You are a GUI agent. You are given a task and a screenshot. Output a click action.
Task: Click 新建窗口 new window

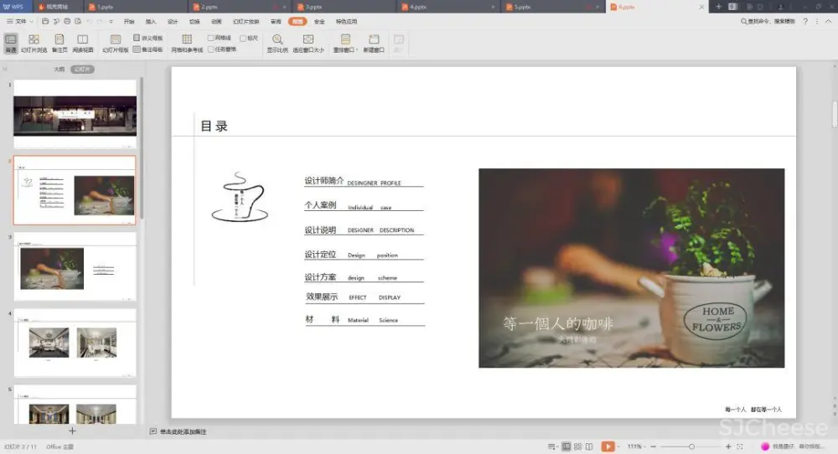[374, 44]
